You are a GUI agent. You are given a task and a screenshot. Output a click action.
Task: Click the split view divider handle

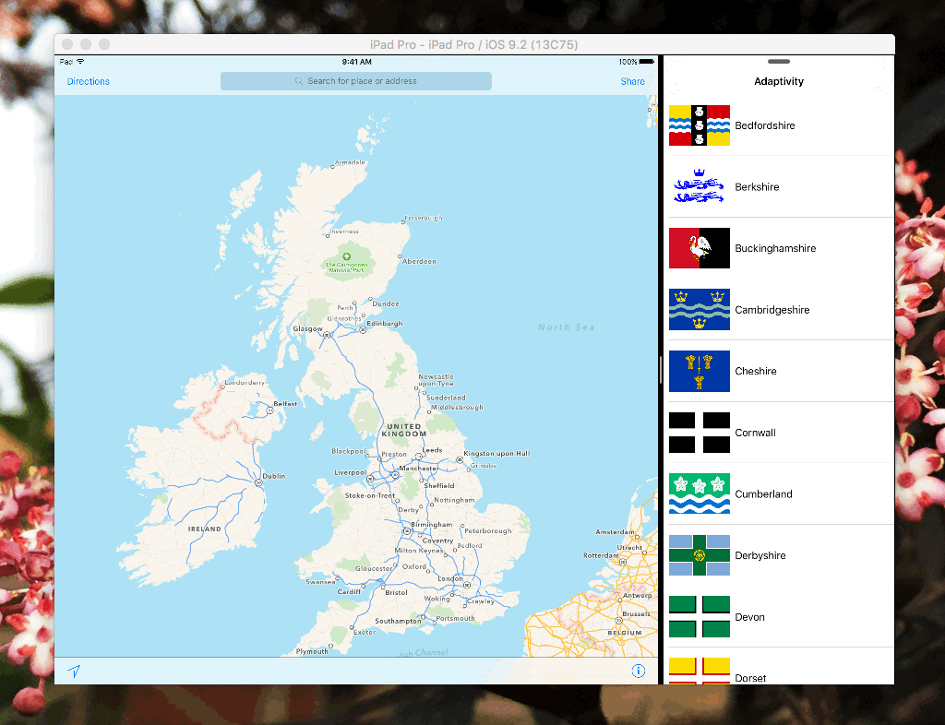tap(661, 370)
